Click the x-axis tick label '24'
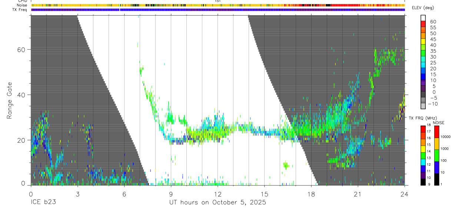Image resolution: width=455 pixels, height=210 pixels. tap(405, 194)
